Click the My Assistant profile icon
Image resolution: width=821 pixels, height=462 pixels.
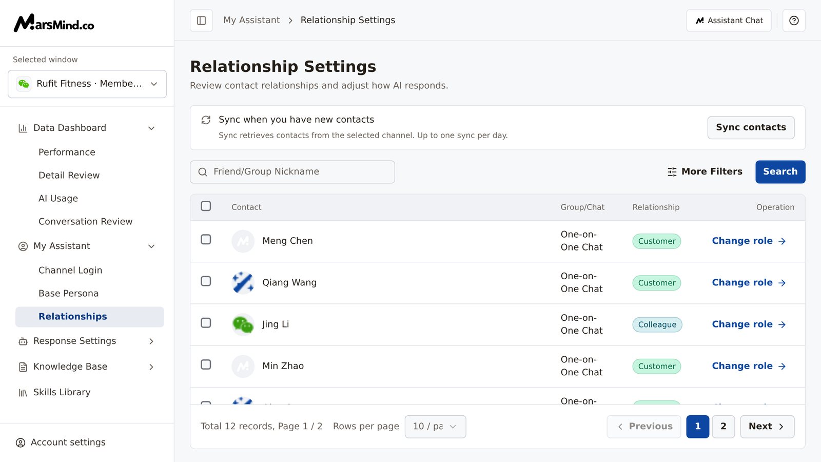23,246
